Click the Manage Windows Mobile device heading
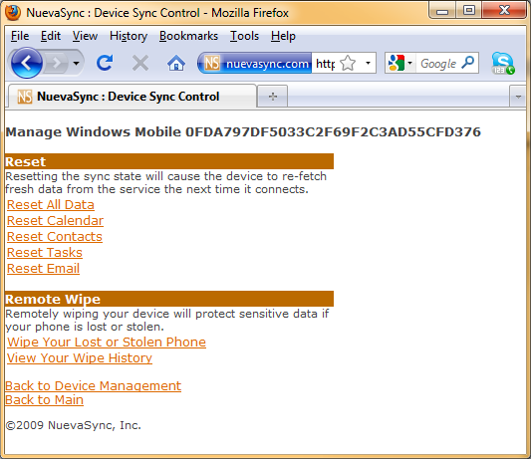Viewport: 531px width, 459px height. point(243,132)
